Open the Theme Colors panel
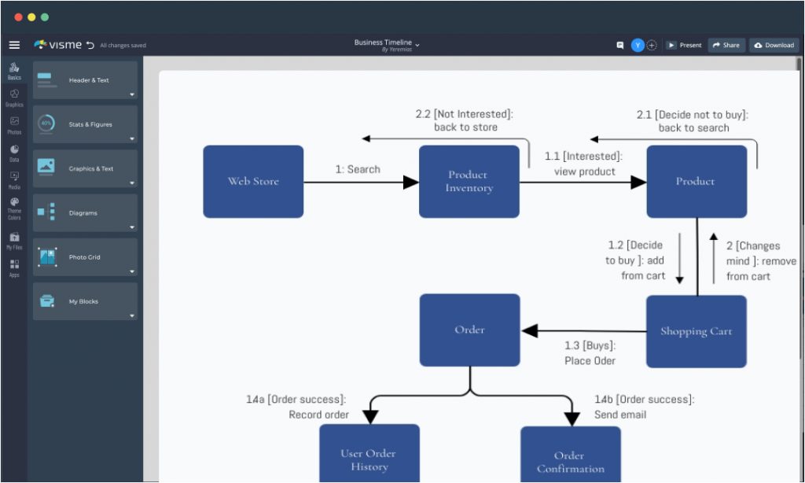The height and width of the screenshot is (483, 805). [x=14, y=206]
